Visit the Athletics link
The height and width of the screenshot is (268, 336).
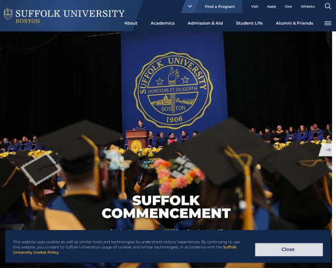[x=307, y=7]
